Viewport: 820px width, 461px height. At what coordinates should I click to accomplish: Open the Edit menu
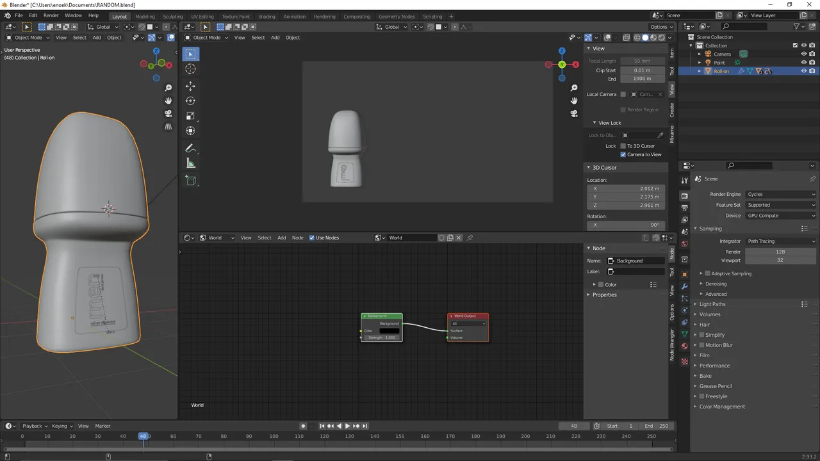tap(33, 15)
